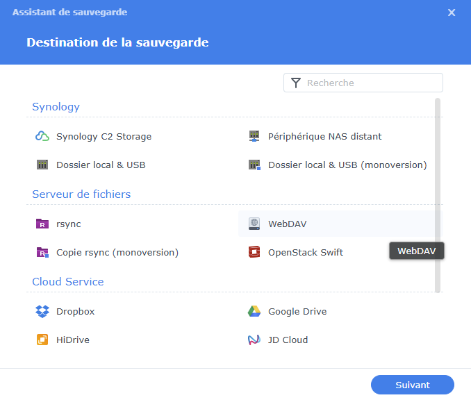The width and height of the screenshot is (471, 400).
Task: Choose "Google Drive" label text
Action: coord(297,311)
